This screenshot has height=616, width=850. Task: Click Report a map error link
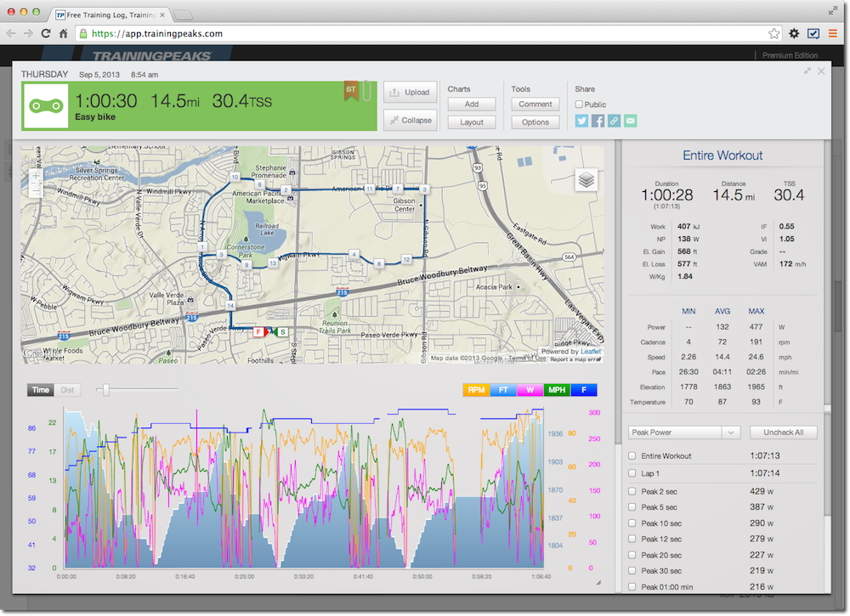click(x=575, y=359)
